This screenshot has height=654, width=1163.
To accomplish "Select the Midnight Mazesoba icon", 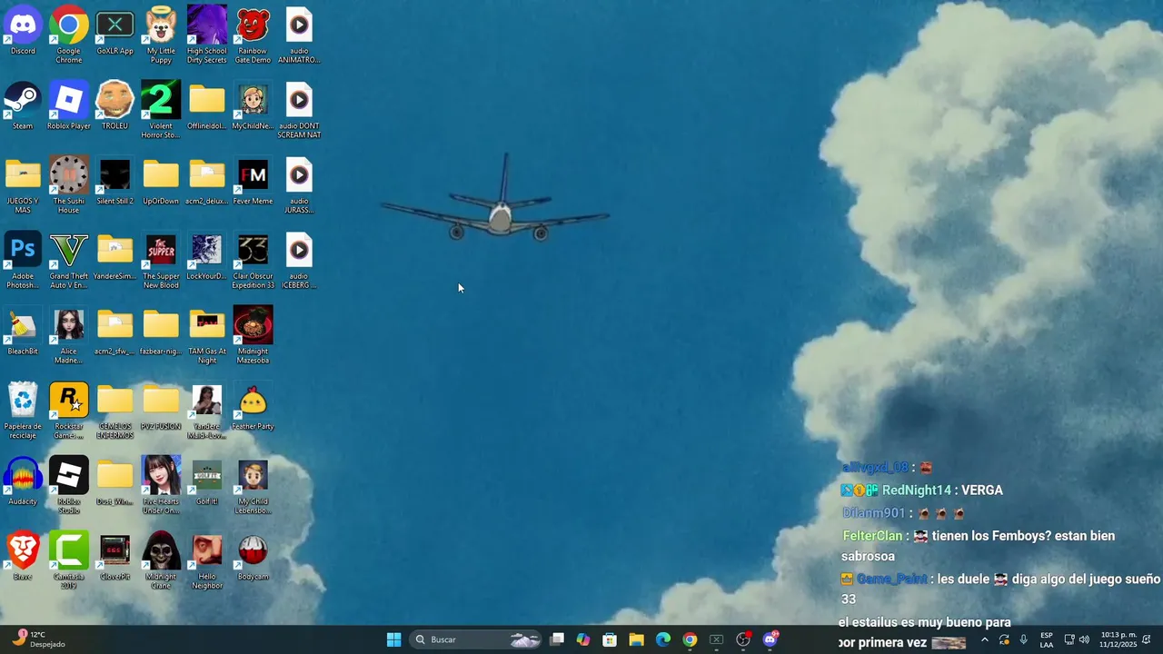I will pyautogui.click(x=253, y=334).
